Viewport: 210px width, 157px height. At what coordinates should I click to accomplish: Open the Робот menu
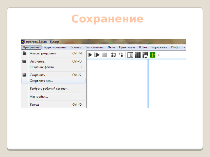143,47
